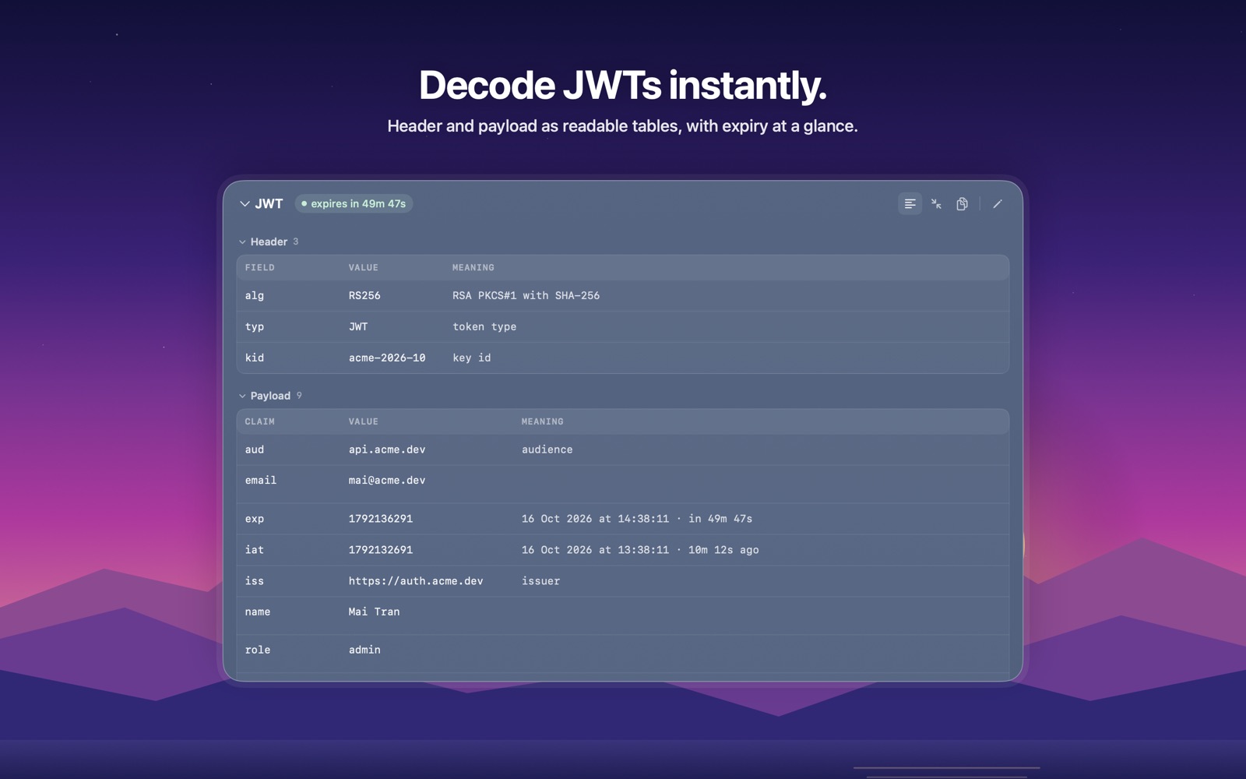Collapse the JWT panel chevron
Image resolution: width=1246 pixels, height=779 pixels.
[x=245, y=204]
